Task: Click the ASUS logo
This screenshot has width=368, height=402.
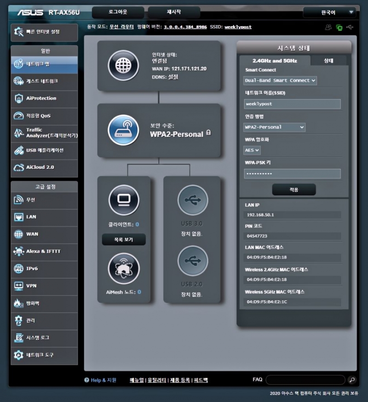Action: click(x=30, y=12)
